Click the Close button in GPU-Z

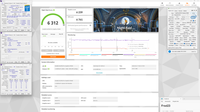tap(194, 48)
